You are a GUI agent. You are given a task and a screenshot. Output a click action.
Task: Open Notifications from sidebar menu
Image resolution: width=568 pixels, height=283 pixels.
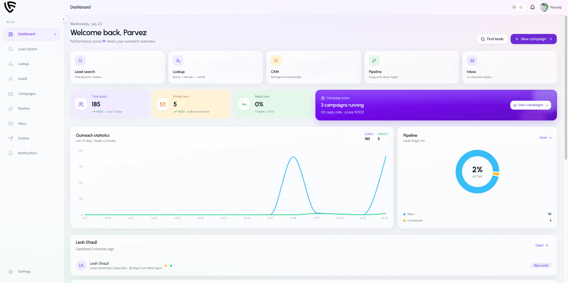[x=32, y=153]
